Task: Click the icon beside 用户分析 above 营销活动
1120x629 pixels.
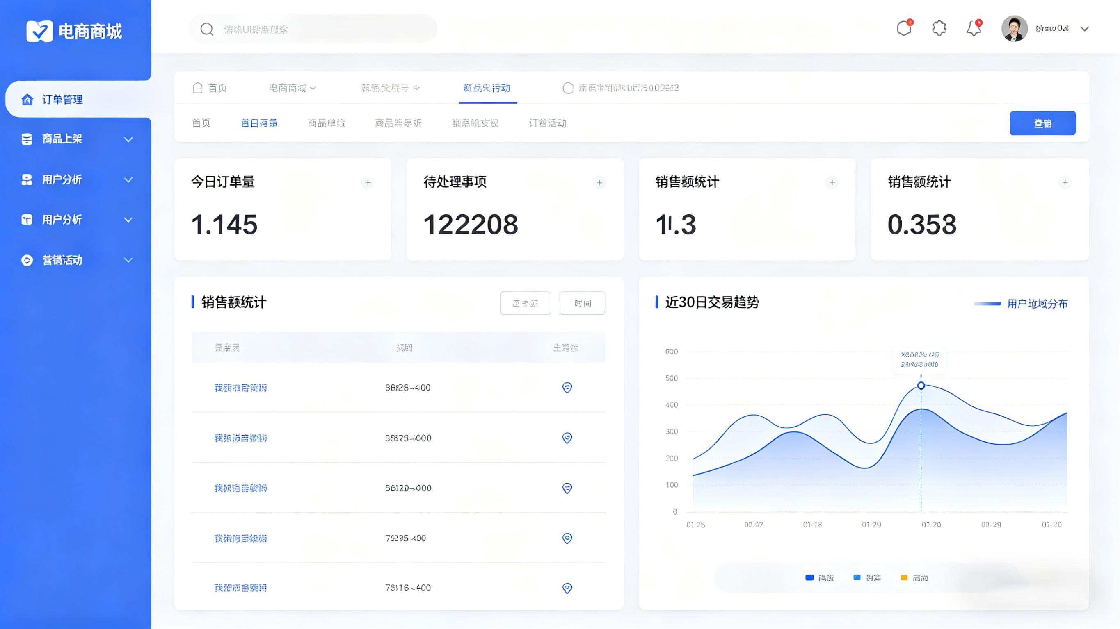Action: pyautogui.click(x=27, y=219)
